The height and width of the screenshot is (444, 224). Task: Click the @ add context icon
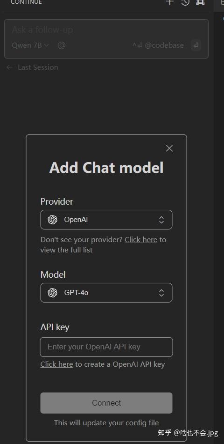point(62,45)
